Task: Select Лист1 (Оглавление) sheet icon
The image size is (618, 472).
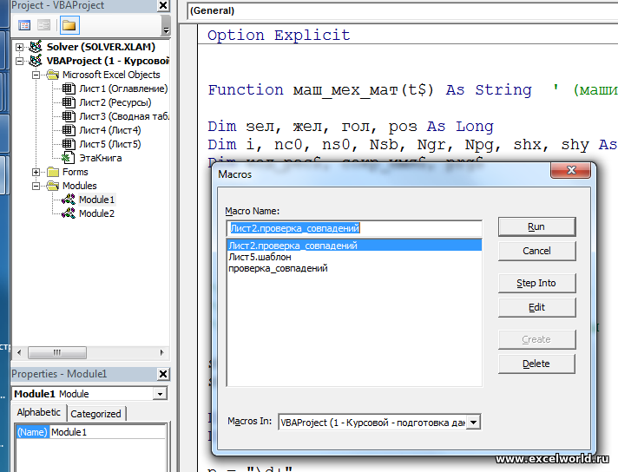Action: tap(68, 88)
